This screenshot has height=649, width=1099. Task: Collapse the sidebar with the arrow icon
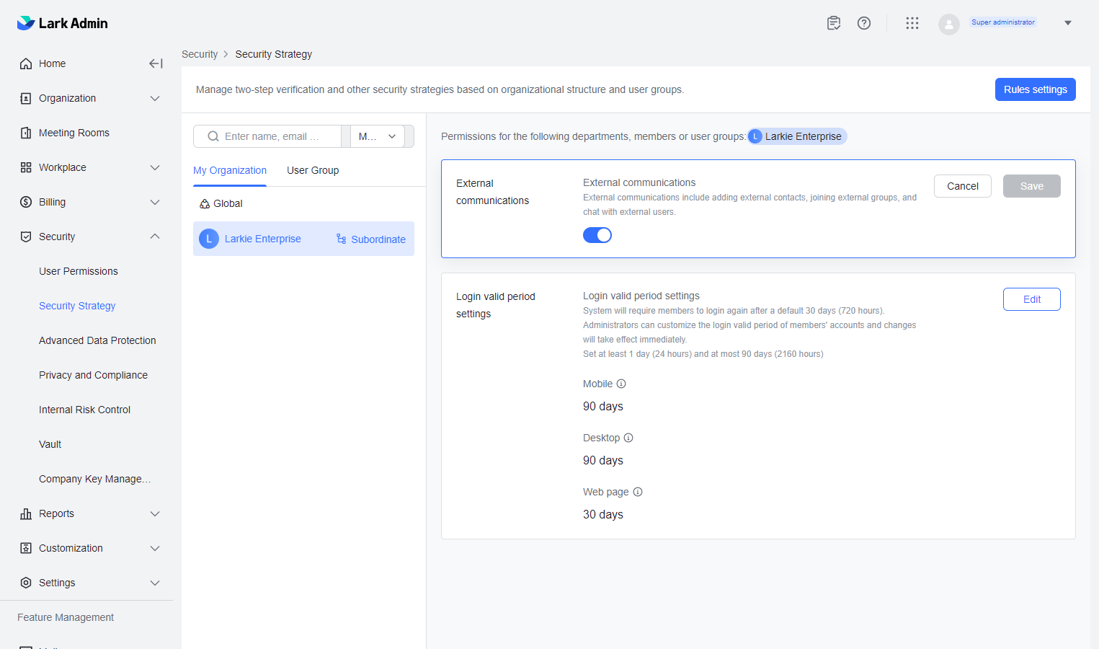click(x=156, y=63)
